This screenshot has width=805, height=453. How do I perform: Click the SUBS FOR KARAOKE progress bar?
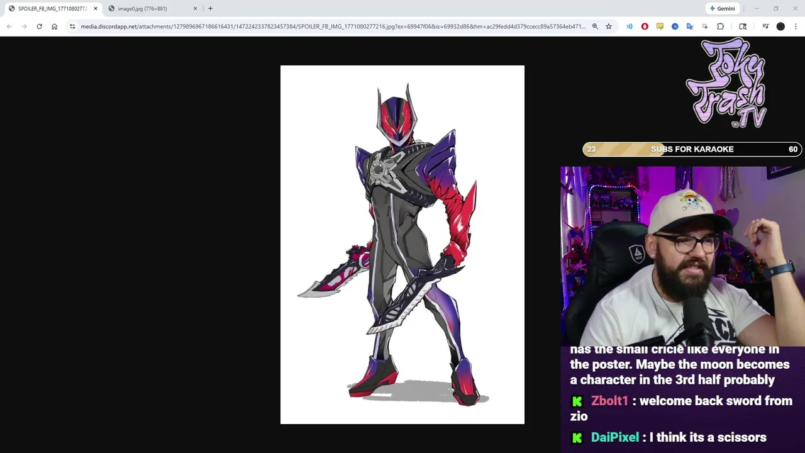(x=692, y=149)
